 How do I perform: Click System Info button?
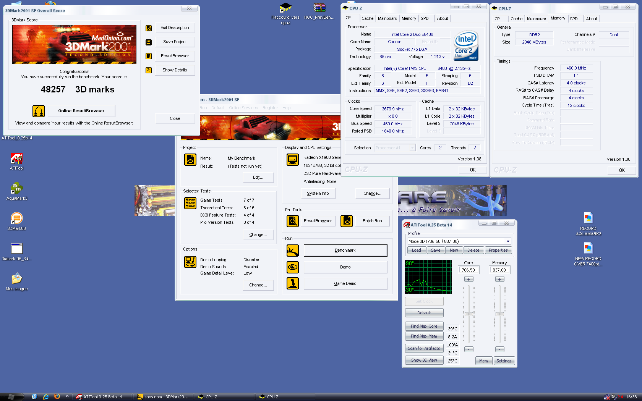point(318,194)
